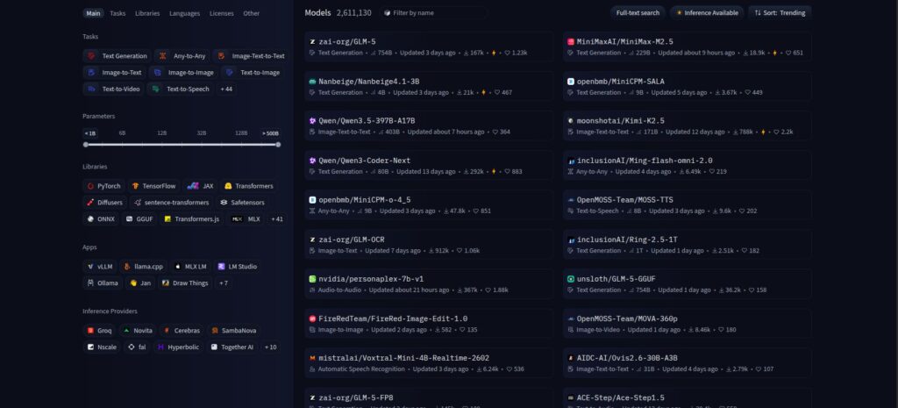This screenshot has height=408, width=898.
Task: Open AIDC-AI/Ovis2.6-30B-A3B model
Action: click(687, 362)
